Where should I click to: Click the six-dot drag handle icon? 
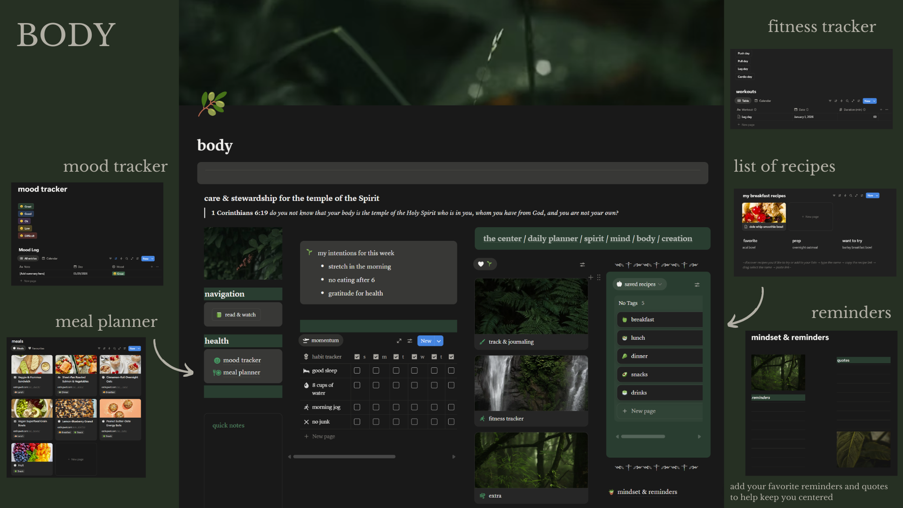pos(599,278)
